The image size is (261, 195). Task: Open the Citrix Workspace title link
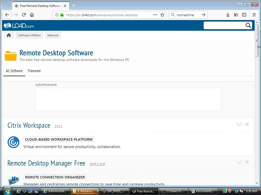(x=29, y=125)
